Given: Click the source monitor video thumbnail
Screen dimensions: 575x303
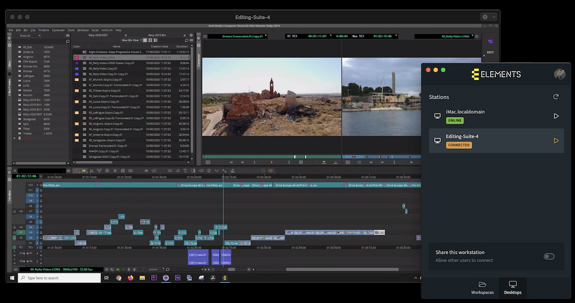Looking at the screenshot, I should [x=272, y=96].
